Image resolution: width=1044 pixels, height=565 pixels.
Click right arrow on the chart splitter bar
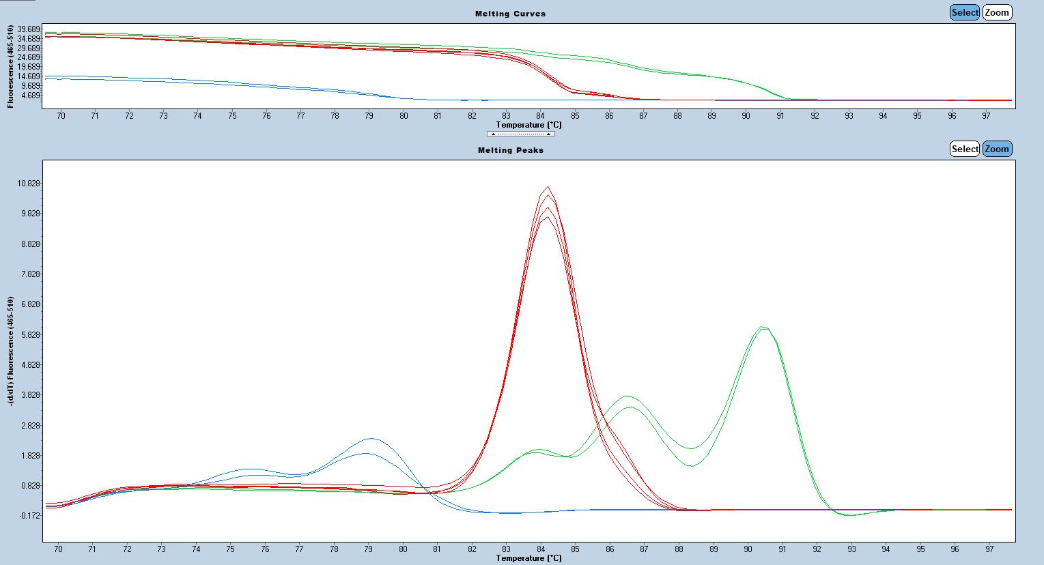pyautogui.click(x=548, y=134)
